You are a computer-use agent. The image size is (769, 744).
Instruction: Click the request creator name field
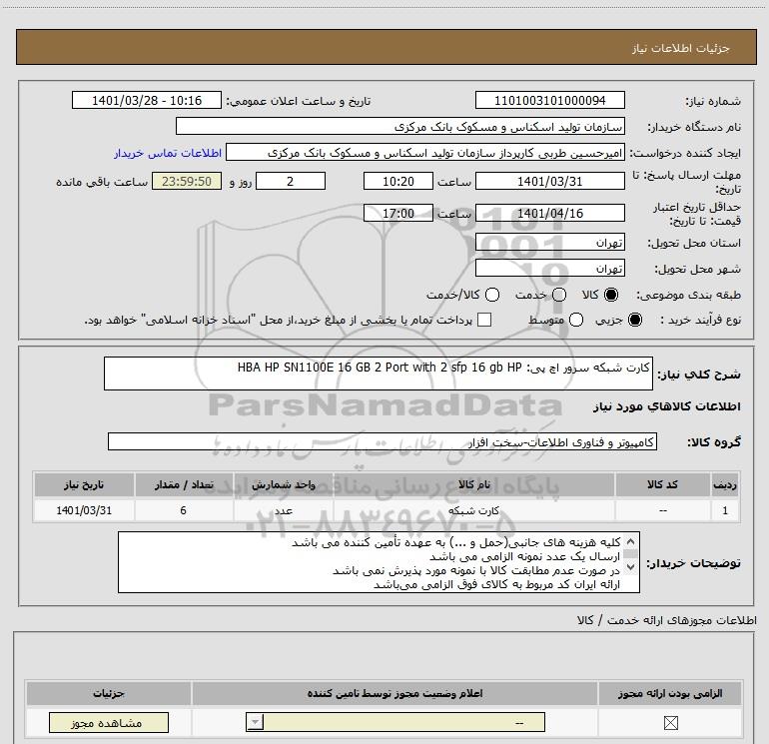coord(425,153)
